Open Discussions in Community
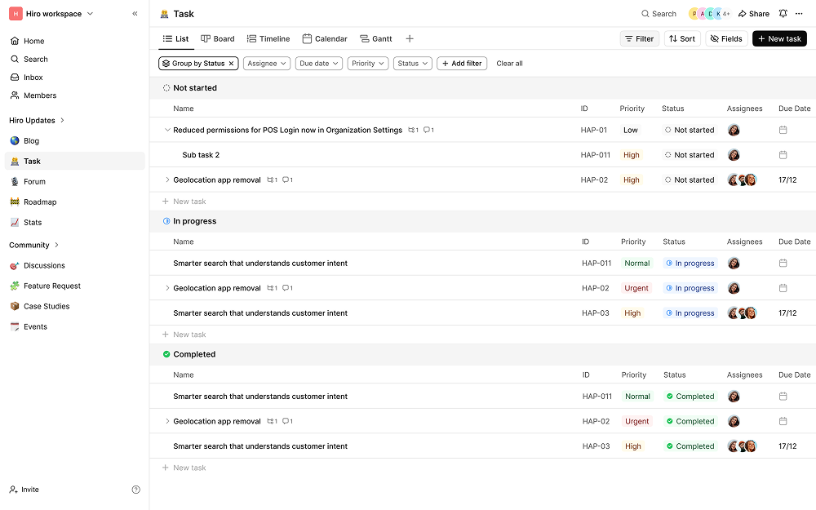This screenshot has height=510, width=816. pyautogui.click(x=74, y=265)
